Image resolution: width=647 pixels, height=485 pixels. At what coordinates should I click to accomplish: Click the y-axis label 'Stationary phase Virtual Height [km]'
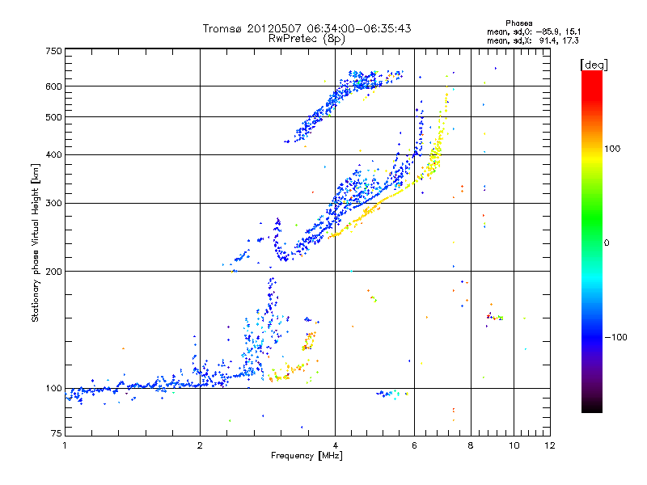click(36, 242)
